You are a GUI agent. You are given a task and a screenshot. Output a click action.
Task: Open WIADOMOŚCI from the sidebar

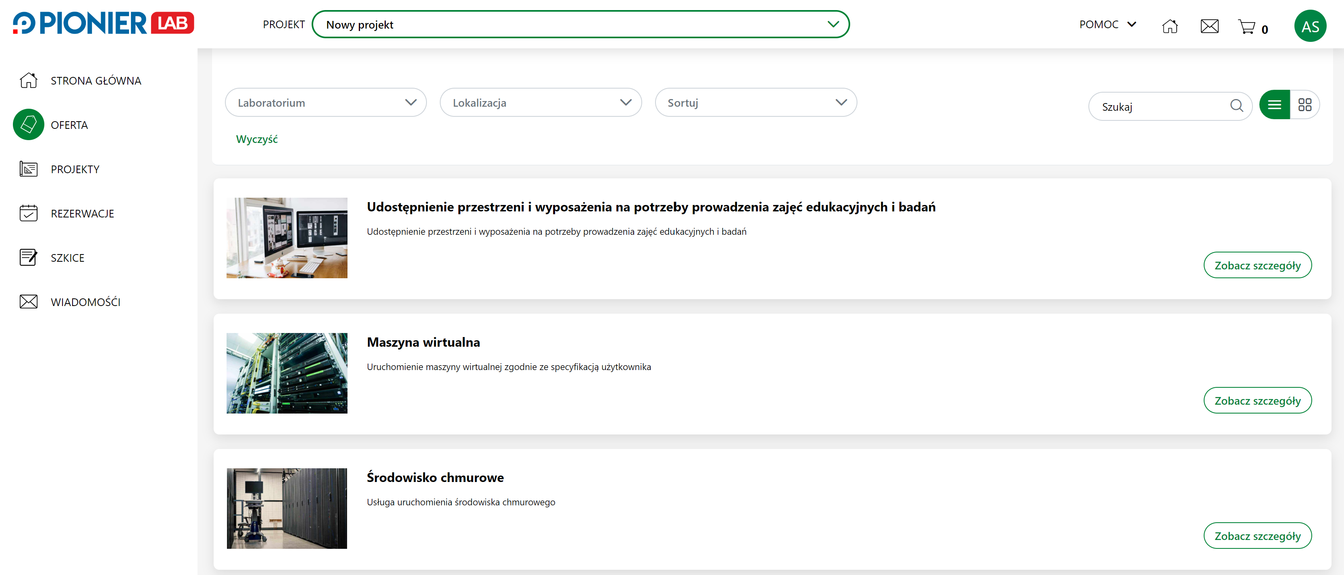pos(85,302)
